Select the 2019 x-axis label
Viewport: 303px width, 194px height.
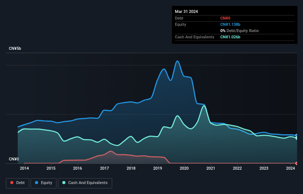(x=158, y=168)
